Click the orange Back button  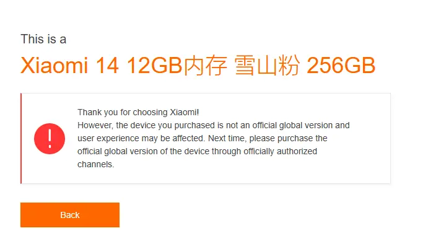tap(69, 215)
